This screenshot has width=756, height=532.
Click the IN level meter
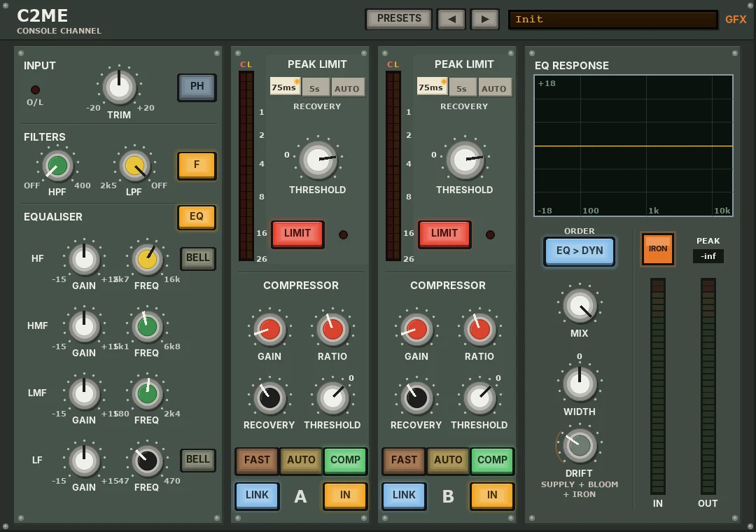(x=657, y=386)
